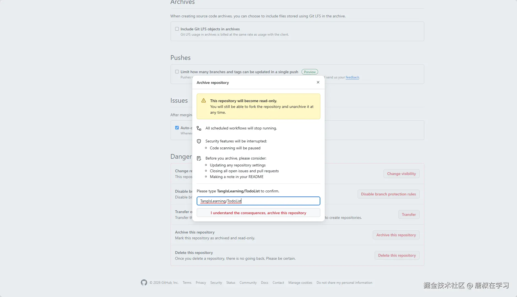The height and width of the screenshot is (297, 517).
Task: Click 'Security features will be interrupted:' text
Action: point(236,141)
